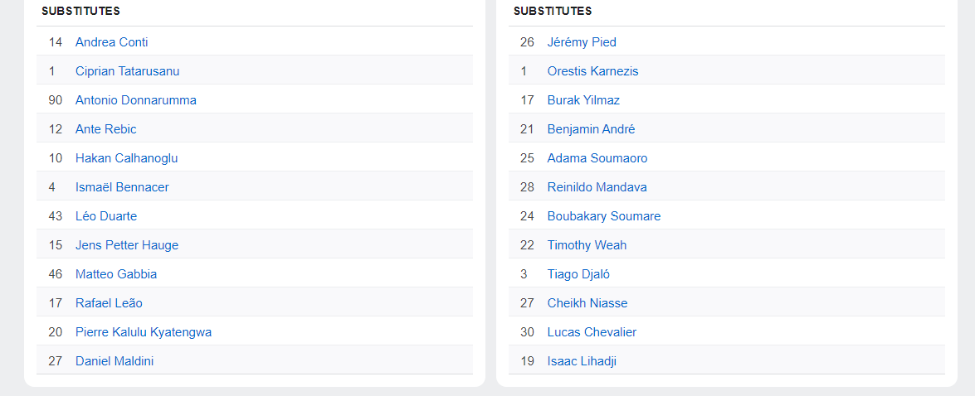Image resolution: width=975 pixels, height=396 pixels.
Task: Click Lucas Chevalier's name
Action: [x=592, y=332]
